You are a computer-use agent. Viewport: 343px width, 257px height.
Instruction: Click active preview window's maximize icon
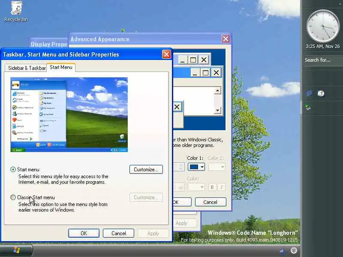click(205, 72)
